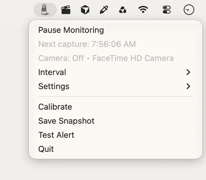Expand Settings chevron arrow
The image size is (206, 180).
[188, 86]
